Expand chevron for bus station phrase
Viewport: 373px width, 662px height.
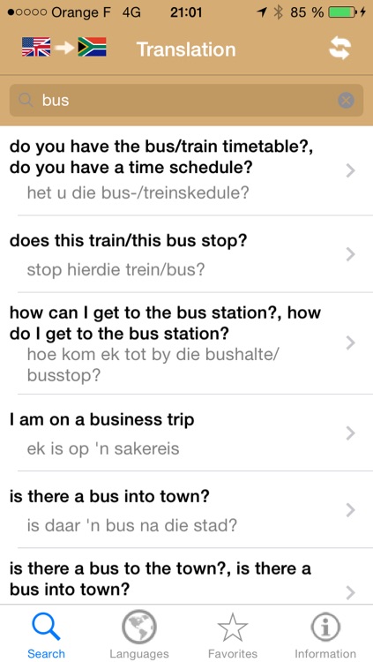click(350, 343)
